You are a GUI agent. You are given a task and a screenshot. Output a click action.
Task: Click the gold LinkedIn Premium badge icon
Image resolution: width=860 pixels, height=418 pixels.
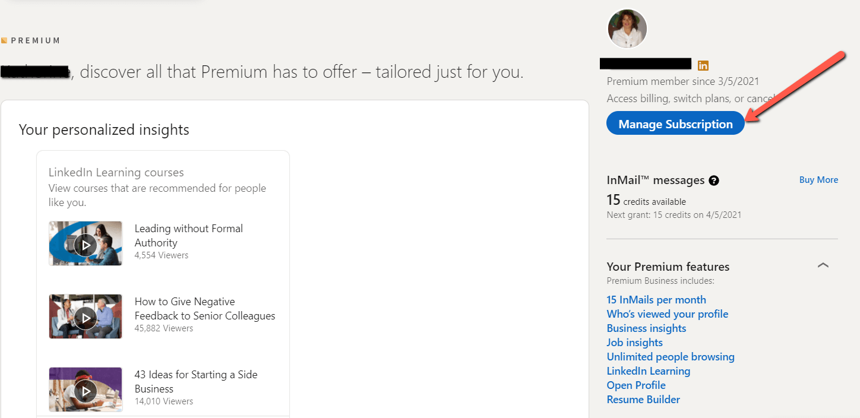pos(703,65)
